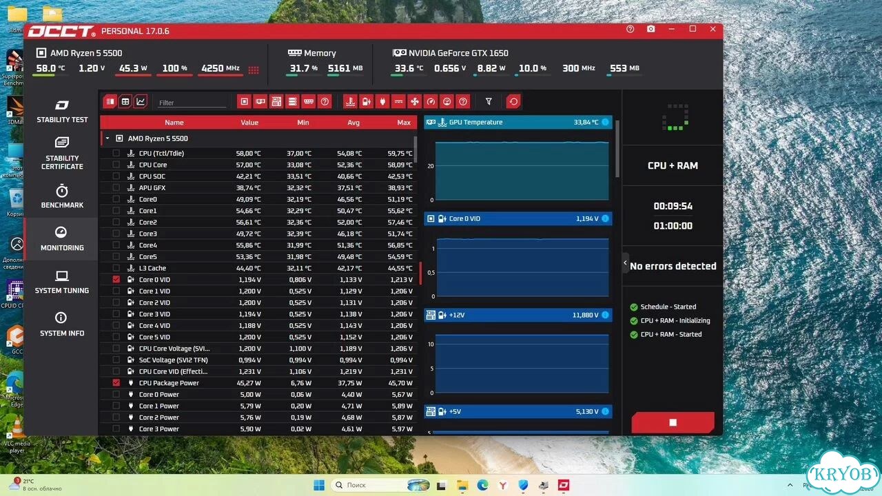Viewport: 882px width, 496px height.
Task: Toggle temperature sensor type filter
Action: point(350,101)
